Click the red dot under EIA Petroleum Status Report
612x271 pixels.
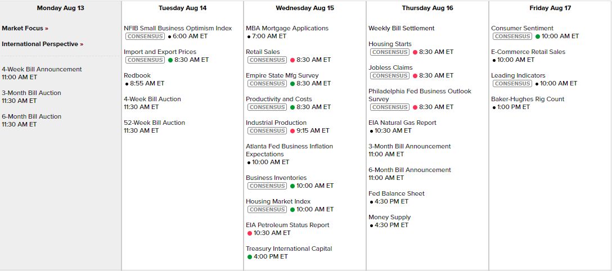coord(250,233)
